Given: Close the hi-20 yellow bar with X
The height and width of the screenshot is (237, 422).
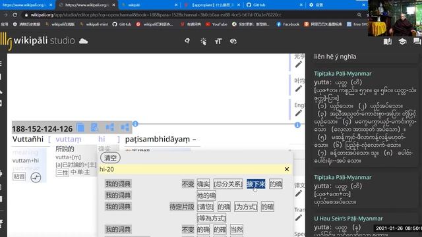Looking at the screenshot, I should (287, 169).
